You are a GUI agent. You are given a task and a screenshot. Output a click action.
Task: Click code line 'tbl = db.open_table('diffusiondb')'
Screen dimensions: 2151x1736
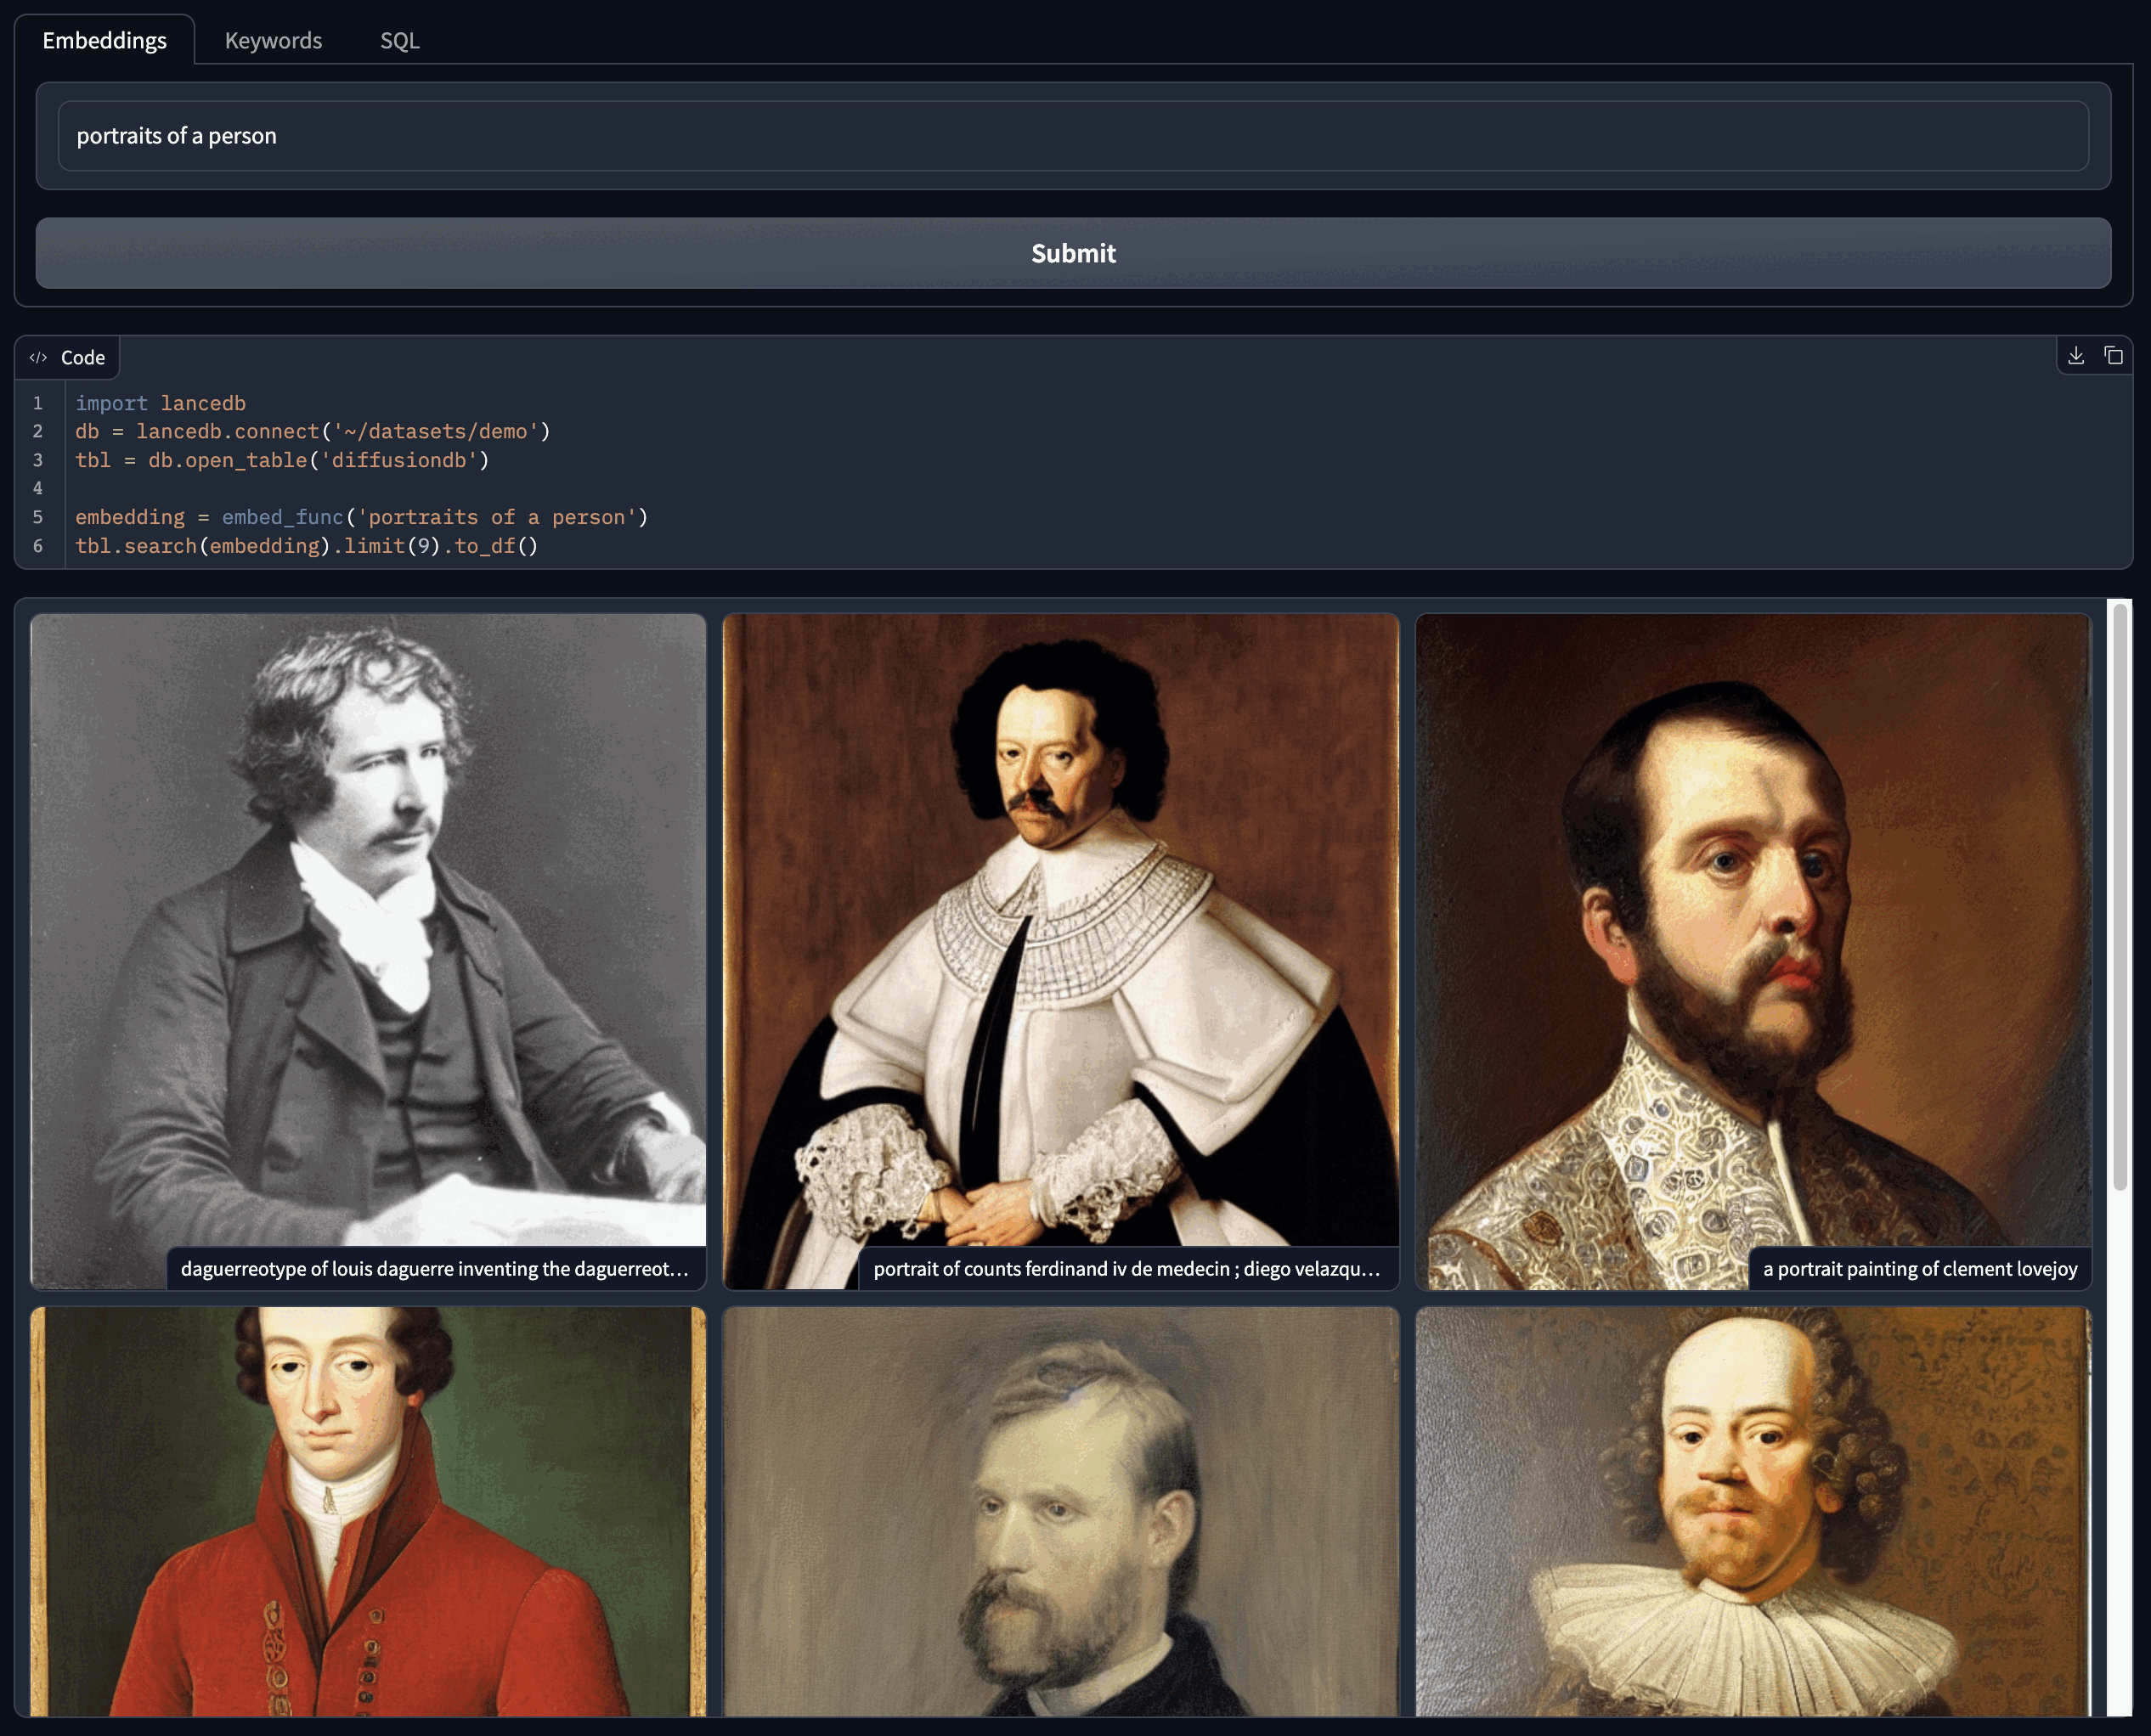coord(282,460)
